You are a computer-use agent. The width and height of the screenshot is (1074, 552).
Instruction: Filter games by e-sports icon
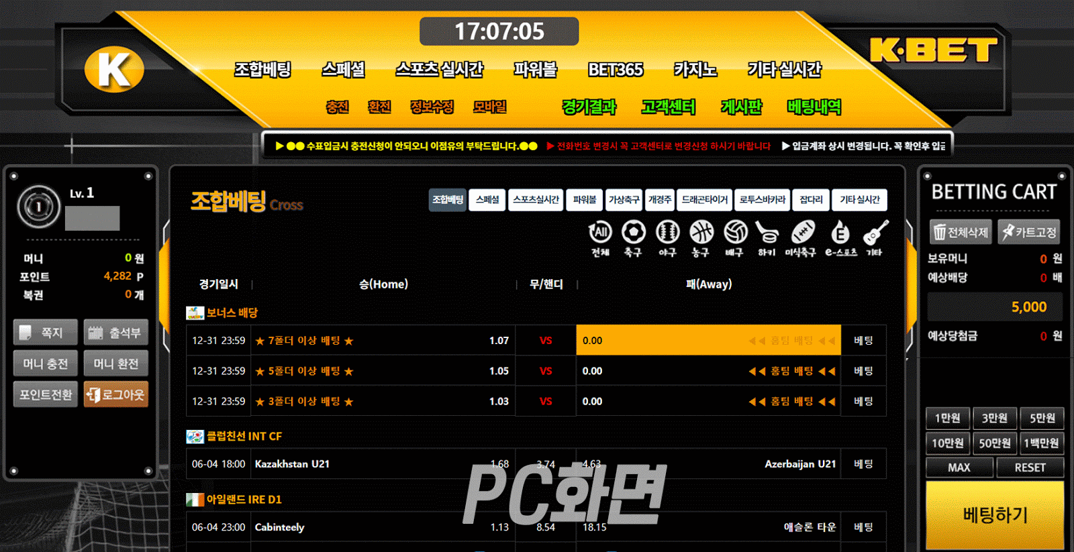coord(840,239)
